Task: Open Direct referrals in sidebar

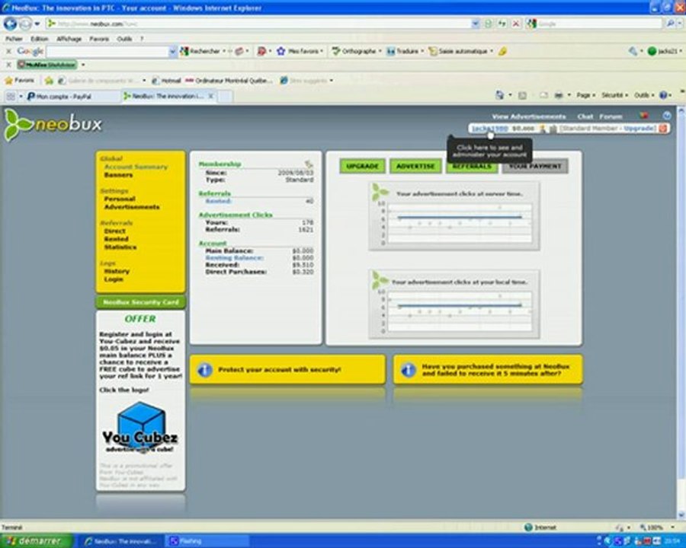Action: 114,231
